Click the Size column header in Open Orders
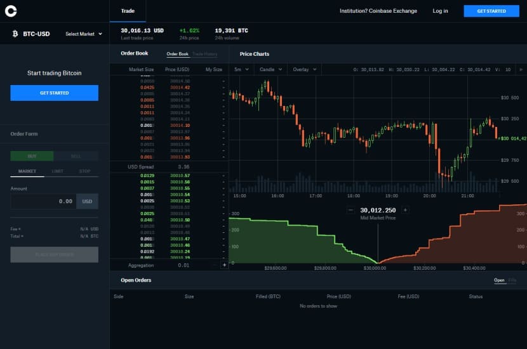Image resolution: width=527 pixels, height=349 pixels. point(189,296)
